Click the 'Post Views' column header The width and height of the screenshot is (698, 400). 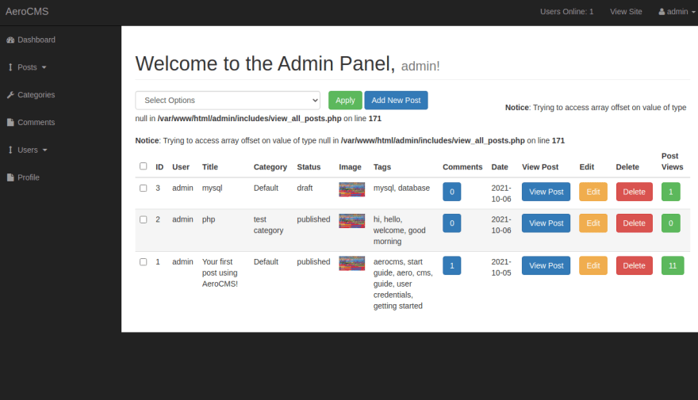coord(672,162)
